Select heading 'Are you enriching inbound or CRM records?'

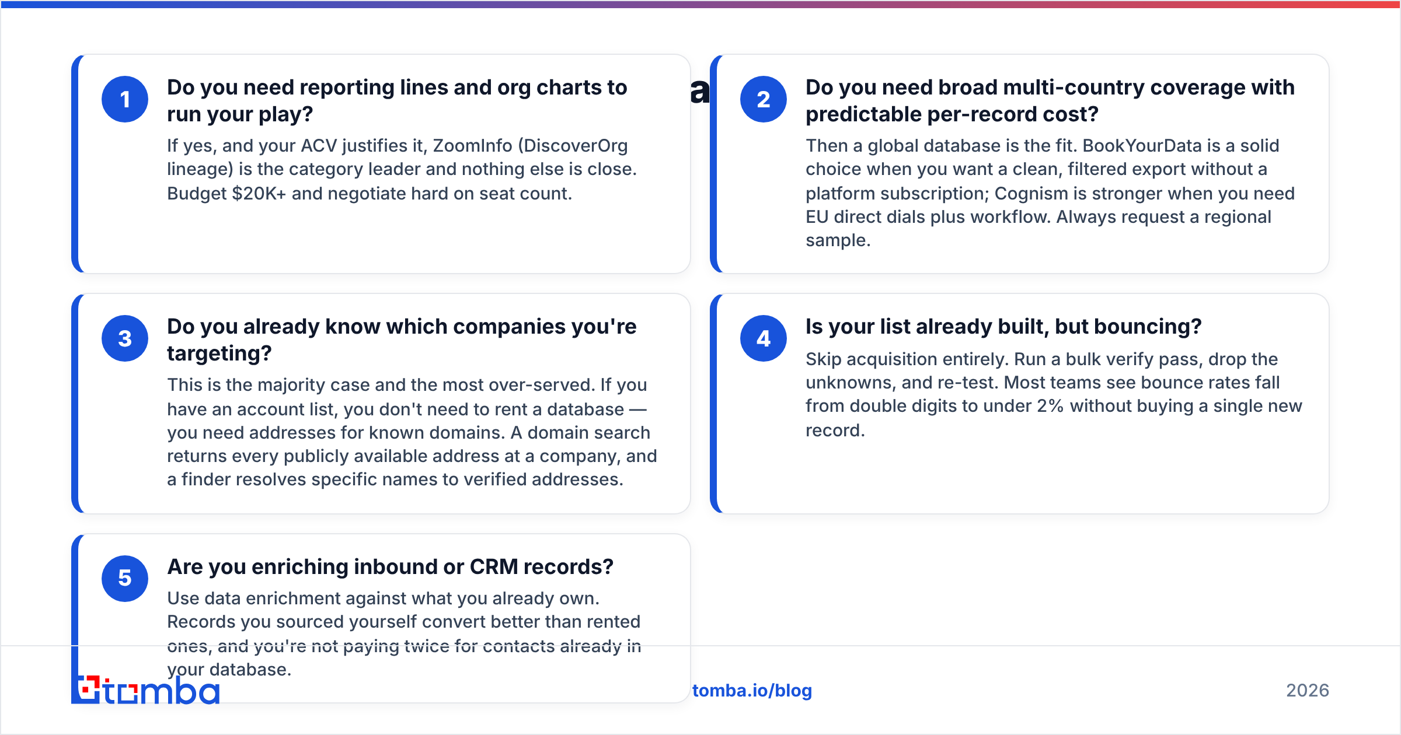pyautogui.click(x=390, y=566)
